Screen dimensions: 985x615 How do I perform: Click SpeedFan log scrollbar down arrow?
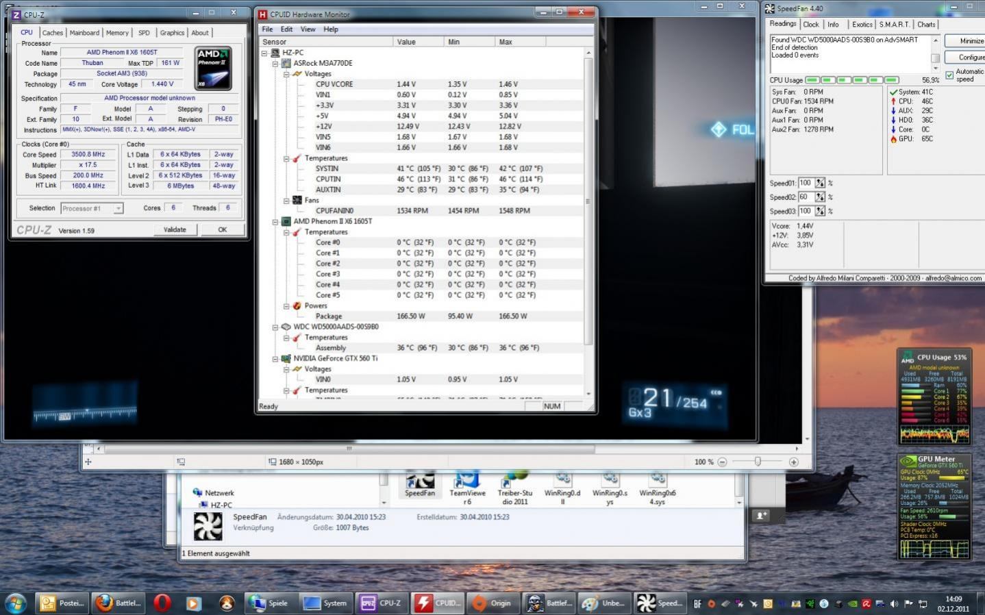click(x=936, y=67)
